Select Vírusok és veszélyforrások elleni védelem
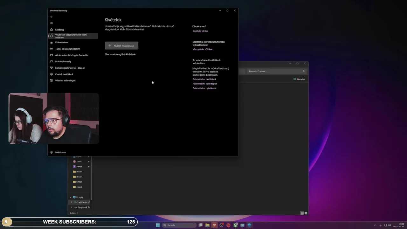This screenshot has width=407, height=229. coord(73,36)
